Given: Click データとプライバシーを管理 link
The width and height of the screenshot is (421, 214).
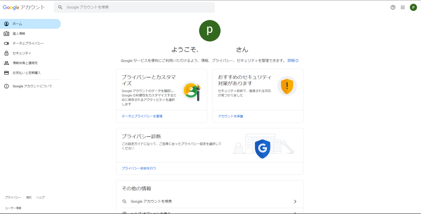Looking at the screenshot, I should tap(142, 116).
